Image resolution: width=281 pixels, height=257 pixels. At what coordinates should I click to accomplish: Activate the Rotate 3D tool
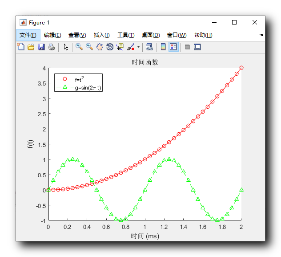[110, 47]
